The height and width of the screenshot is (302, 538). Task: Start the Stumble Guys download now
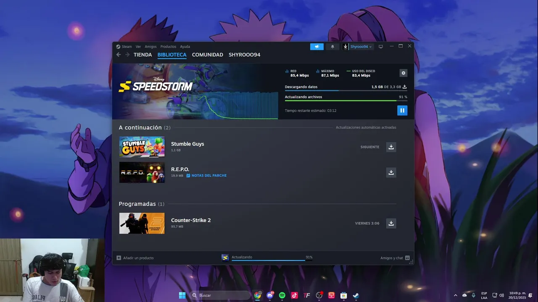[391, 147]
